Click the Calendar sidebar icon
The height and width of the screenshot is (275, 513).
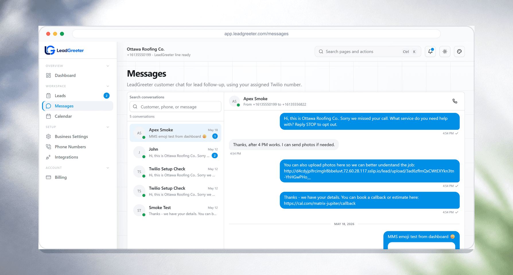click(x=48, y=116)
